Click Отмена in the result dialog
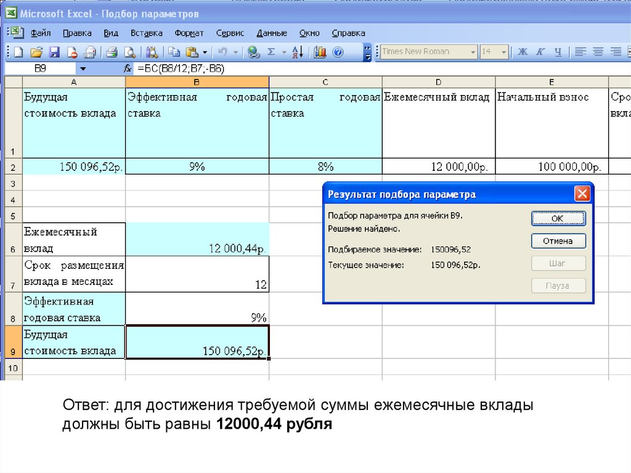 coord(558,241)
